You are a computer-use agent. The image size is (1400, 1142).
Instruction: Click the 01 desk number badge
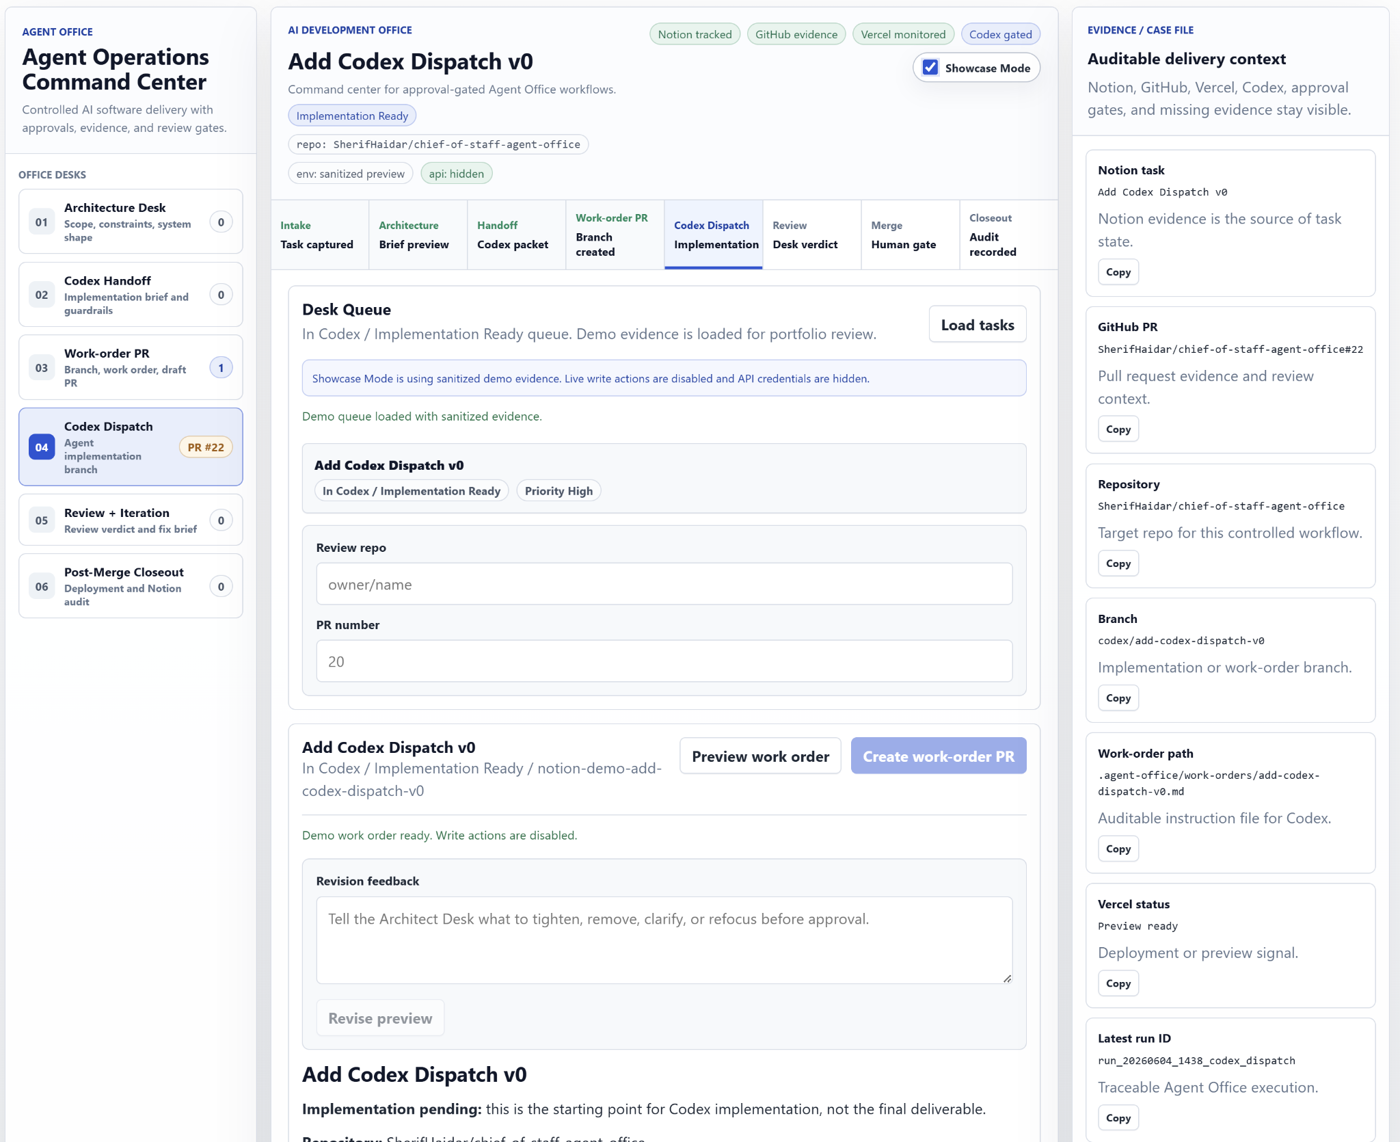[42, 222]
